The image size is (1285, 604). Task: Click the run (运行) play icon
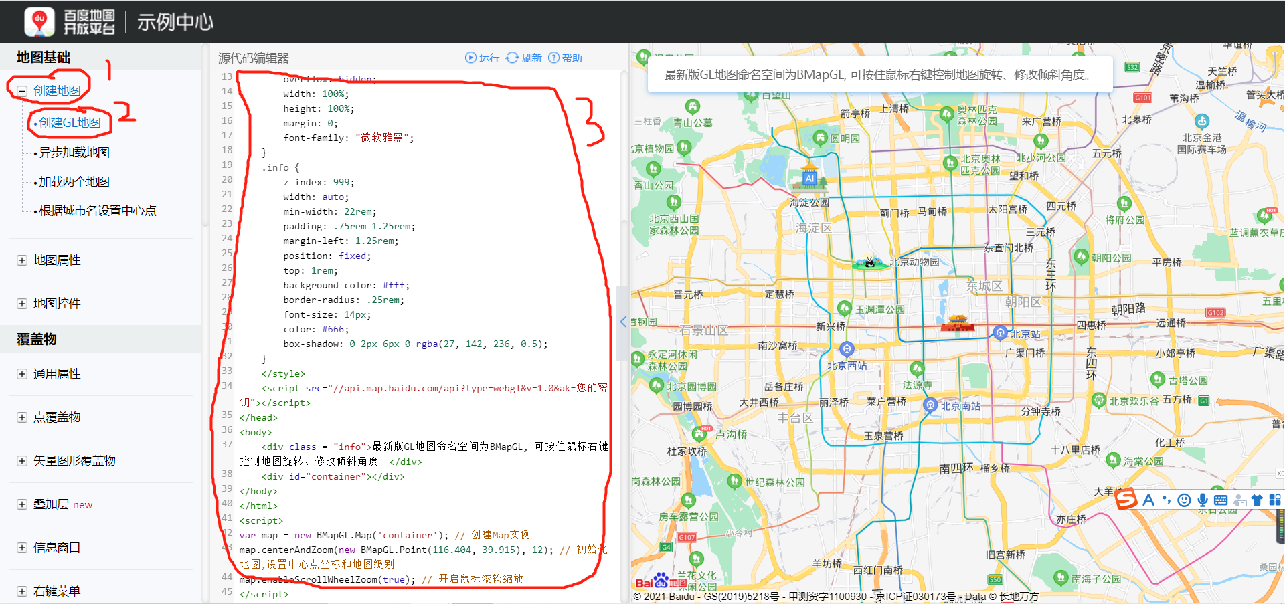coord(470,58)
